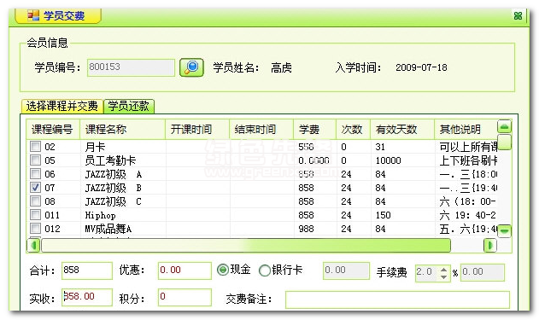Click the 合计 total field

click(x=87, y=271)
